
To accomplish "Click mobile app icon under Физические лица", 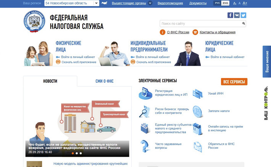I will [x=58, y=62].
